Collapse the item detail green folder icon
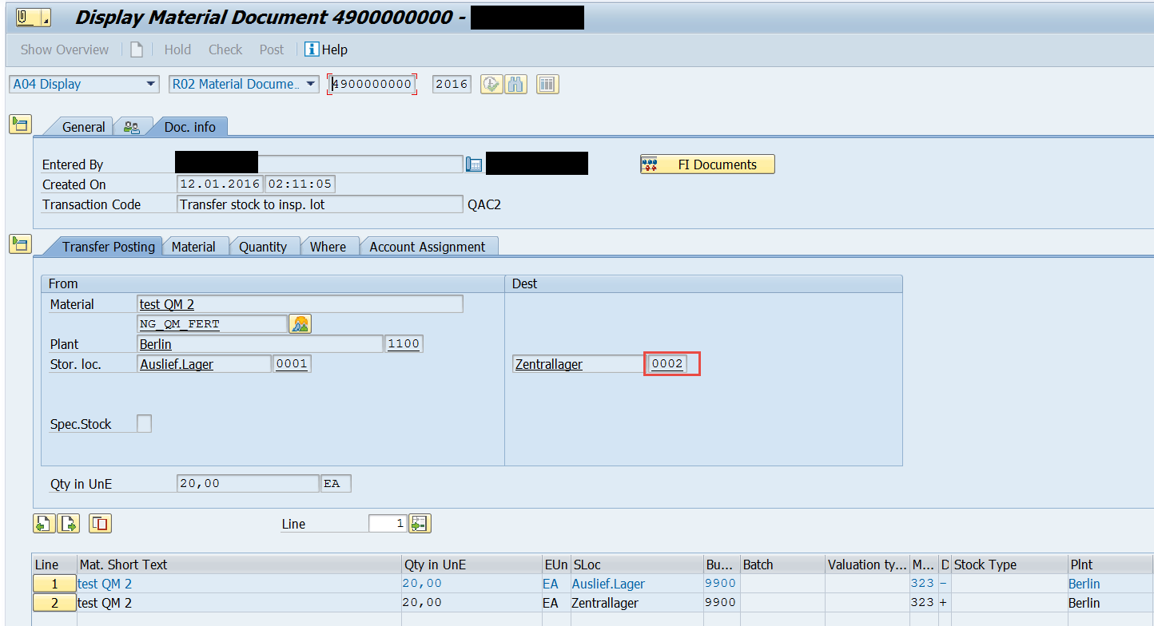Image resolution: width=1154 pixels, height=626 pixels. coord(20,247)
